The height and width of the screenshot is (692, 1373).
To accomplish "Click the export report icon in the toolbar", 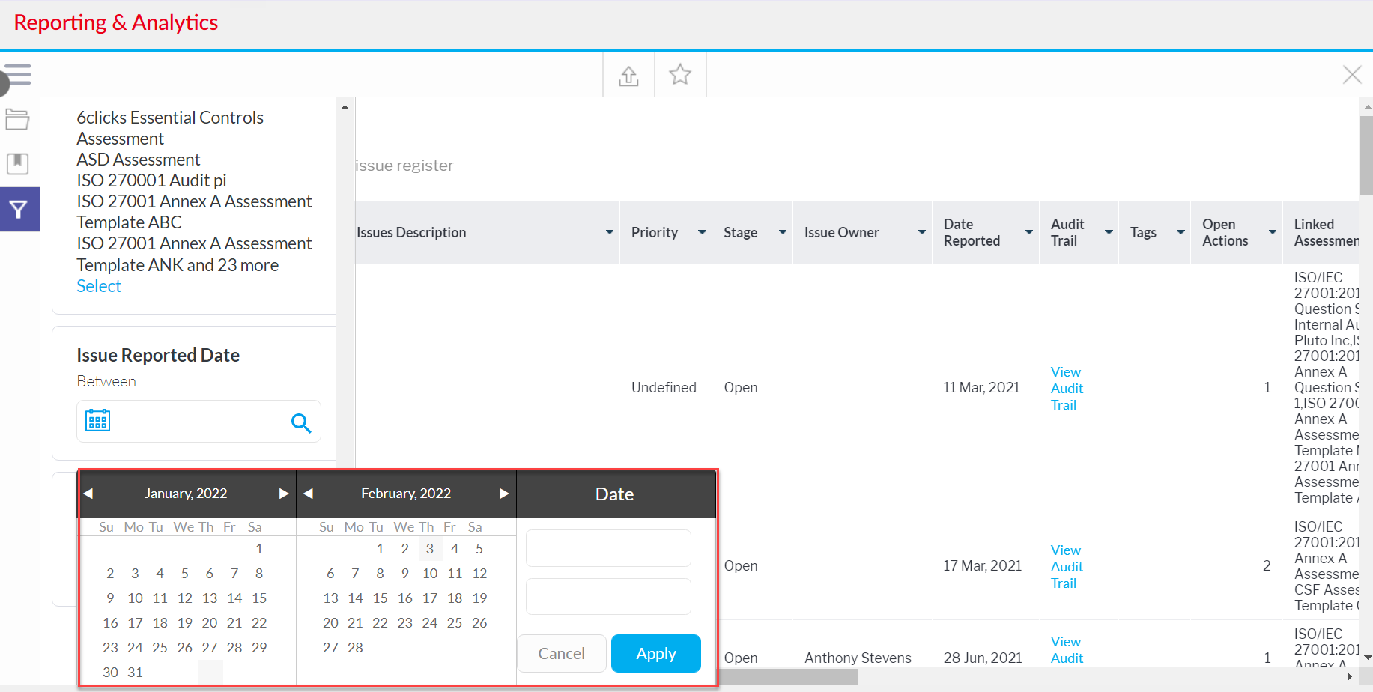I will point(628,75).
